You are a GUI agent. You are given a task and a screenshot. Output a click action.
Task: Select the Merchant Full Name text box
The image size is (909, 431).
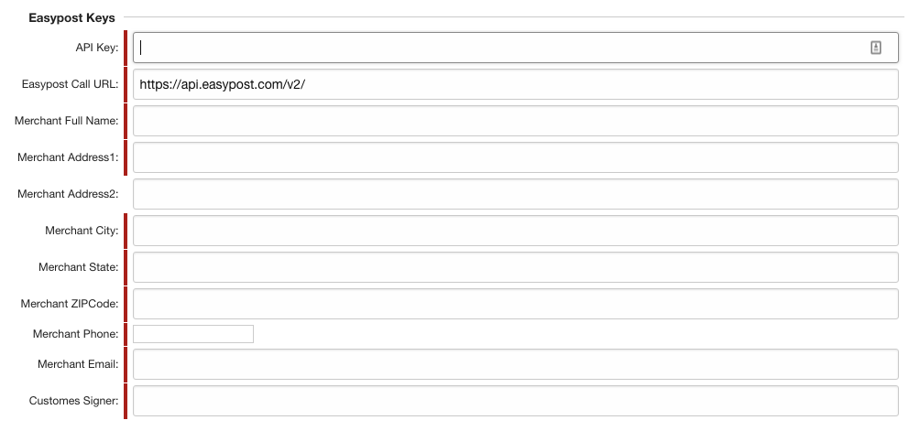515,121
